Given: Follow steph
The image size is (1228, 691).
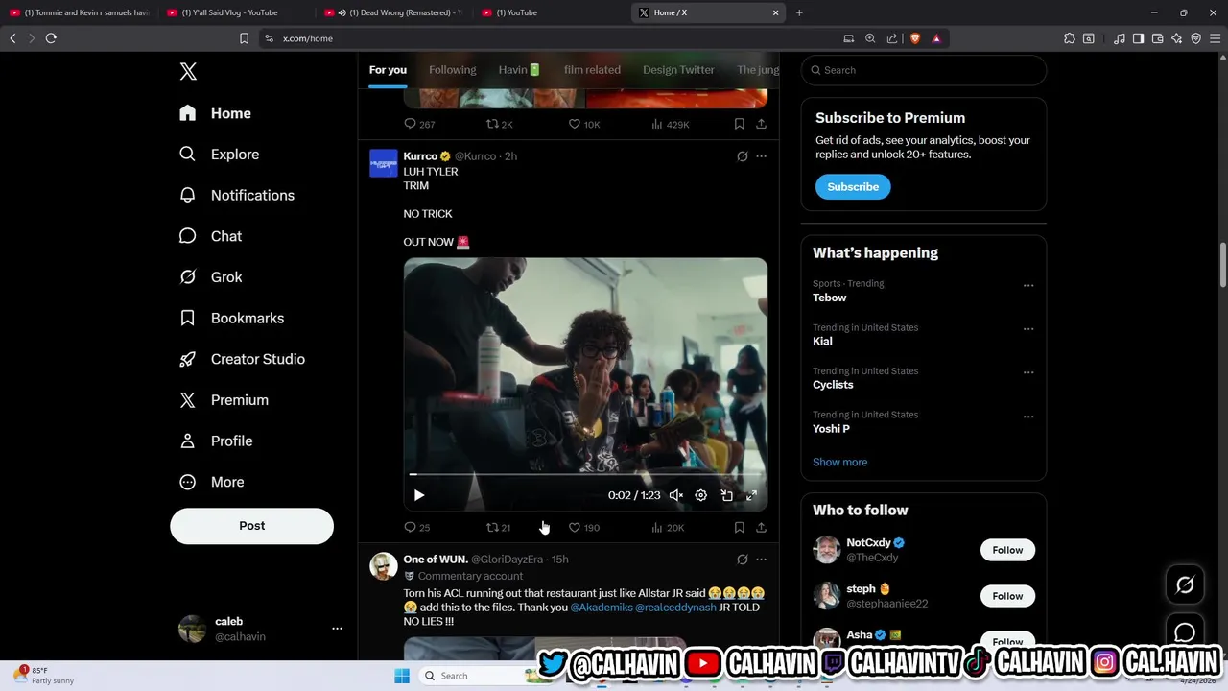Looking at the screenshot, I should (x=1007, y=596).
